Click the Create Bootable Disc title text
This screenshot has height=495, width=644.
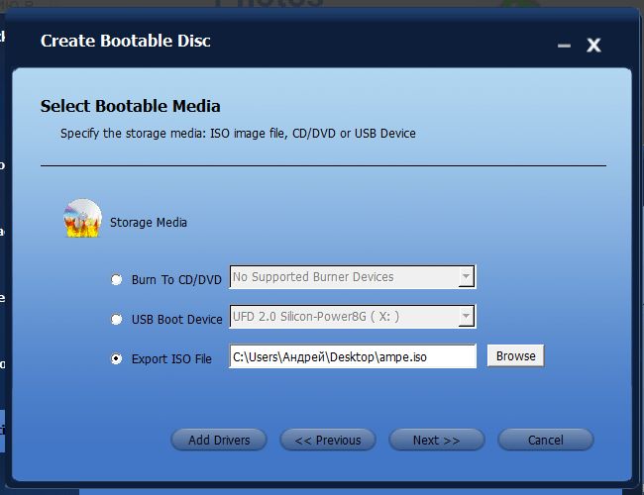tap(126, 41)
